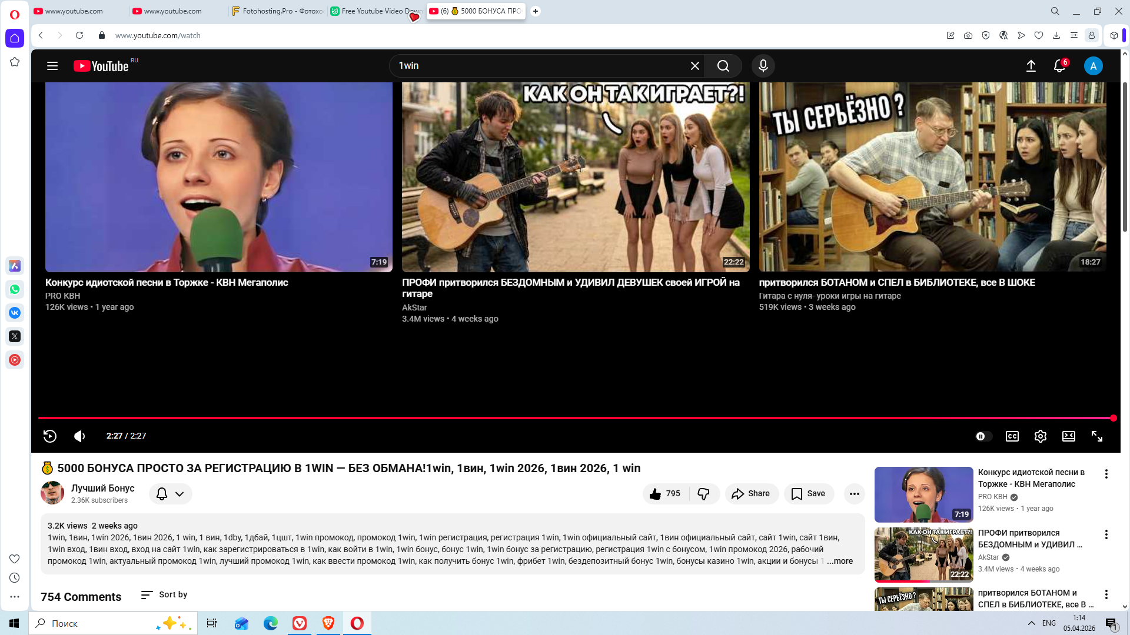Replay the video with replay icon
1130x635 pixels.
[50, 436]
